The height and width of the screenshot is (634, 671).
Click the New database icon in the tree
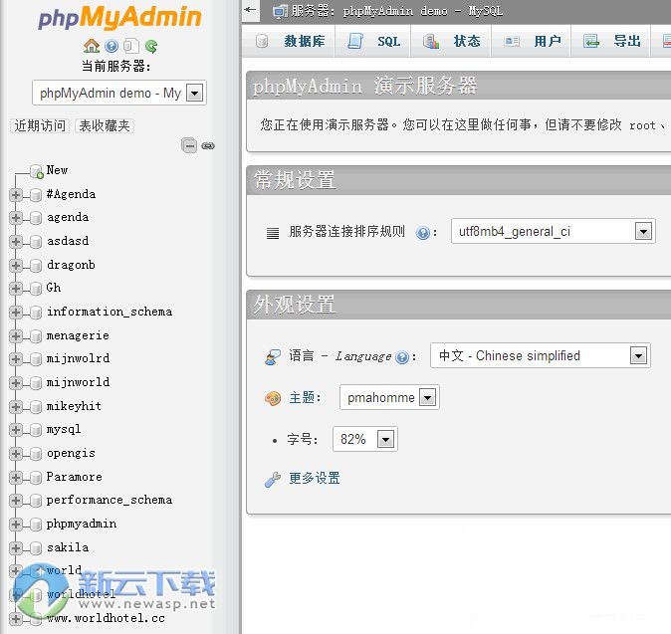37,171
